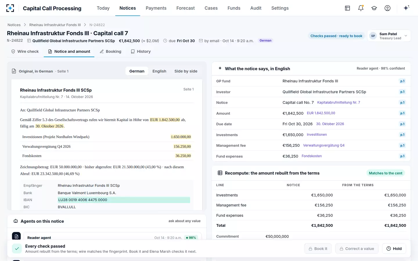Open the EUR 1.842.500,00 source link
The height and width of the screenshot is (261, 418).
click(321, 113)
